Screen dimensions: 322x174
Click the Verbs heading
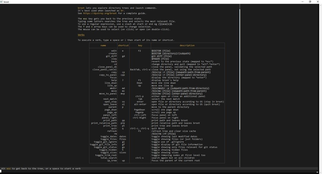(x=81, y=35)
